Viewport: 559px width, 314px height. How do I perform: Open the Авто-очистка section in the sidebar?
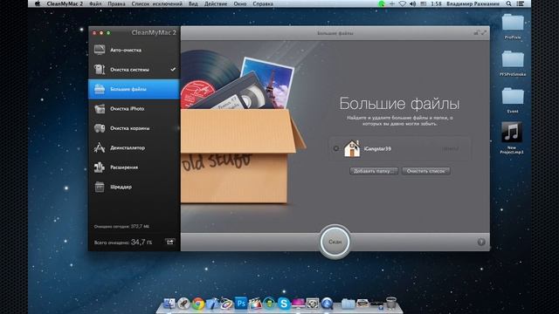click(x=134, y=51)
